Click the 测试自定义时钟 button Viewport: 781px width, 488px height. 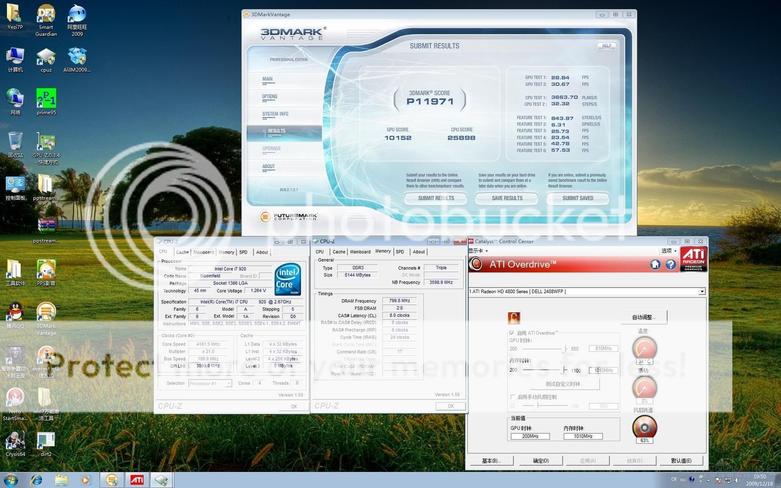point(565,384)
